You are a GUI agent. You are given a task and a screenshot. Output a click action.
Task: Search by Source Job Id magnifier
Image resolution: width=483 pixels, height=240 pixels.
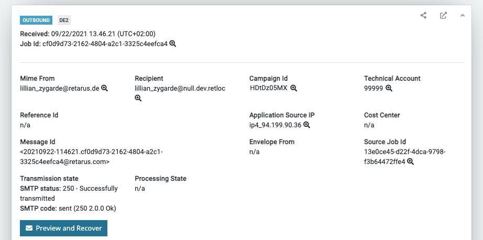(411, 161)
